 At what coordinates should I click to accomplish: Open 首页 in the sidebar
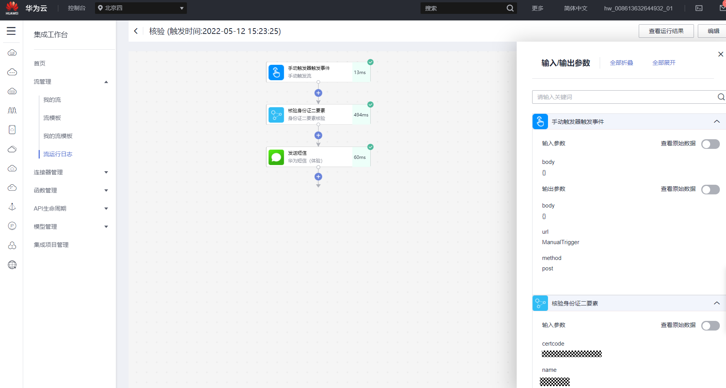click(x=39, y=64)
